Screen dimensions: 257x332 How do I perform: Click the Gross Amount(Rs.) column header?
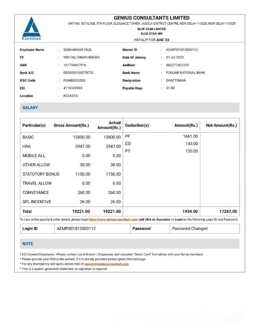[x=71, y=126]
